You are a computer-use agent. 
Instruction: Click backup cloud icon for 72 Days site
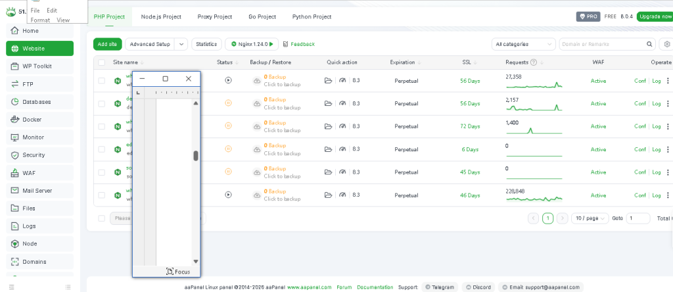257,126
